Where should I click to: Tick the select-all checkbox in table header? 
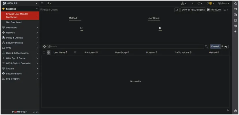pos(44,52)
